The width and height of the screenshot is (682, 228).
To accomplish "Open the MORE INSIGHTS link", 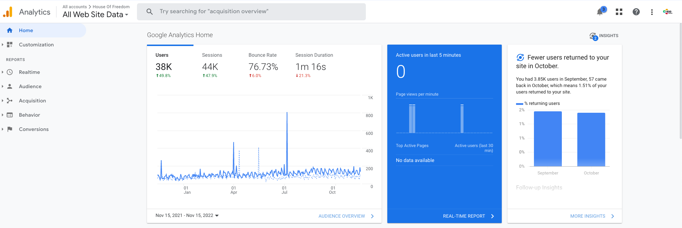I will [x=588, y=216].
